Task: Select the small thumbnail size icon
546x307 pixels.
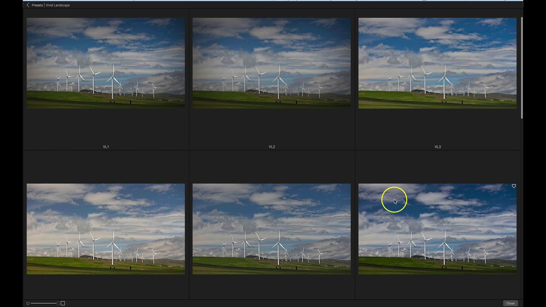Action: click(28, 303)
